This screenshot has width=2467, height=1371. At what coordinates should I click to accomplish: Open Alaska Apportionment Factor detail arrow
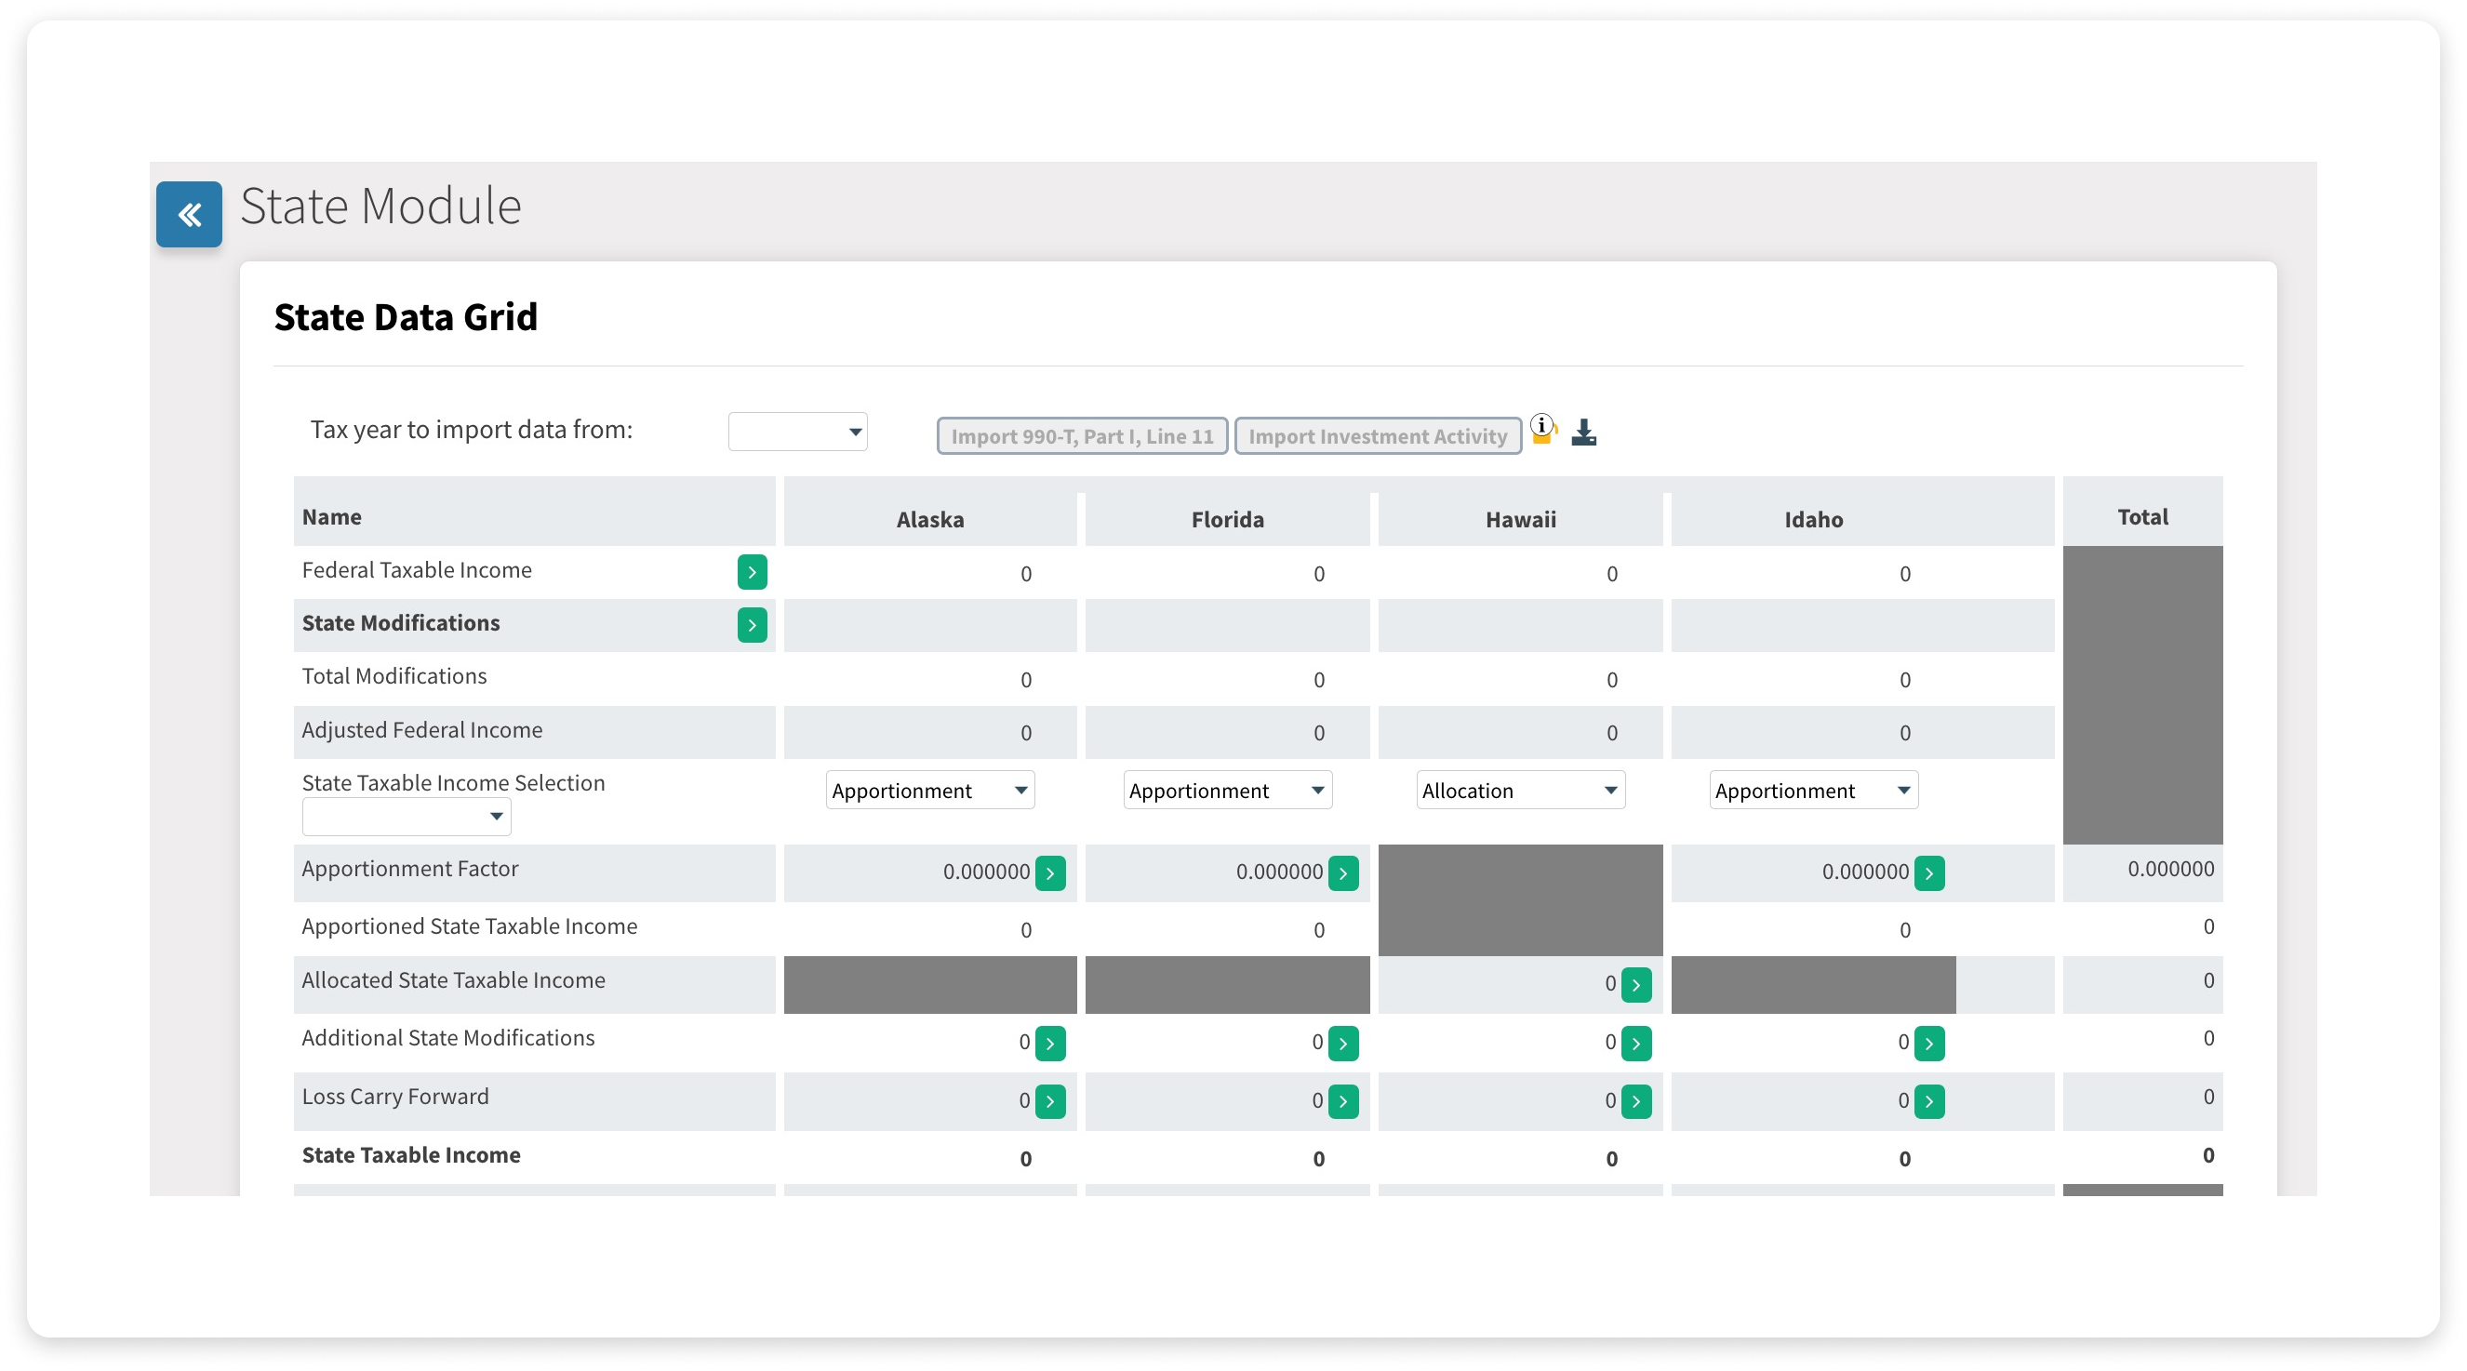1050,873
